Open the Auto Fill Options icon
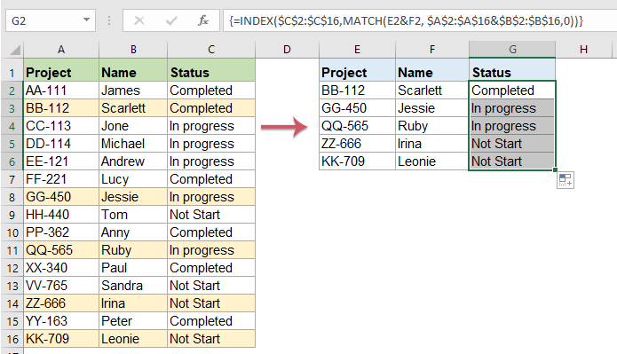The image size is (617, 354). pyautogui.click(x=566, y=180)
